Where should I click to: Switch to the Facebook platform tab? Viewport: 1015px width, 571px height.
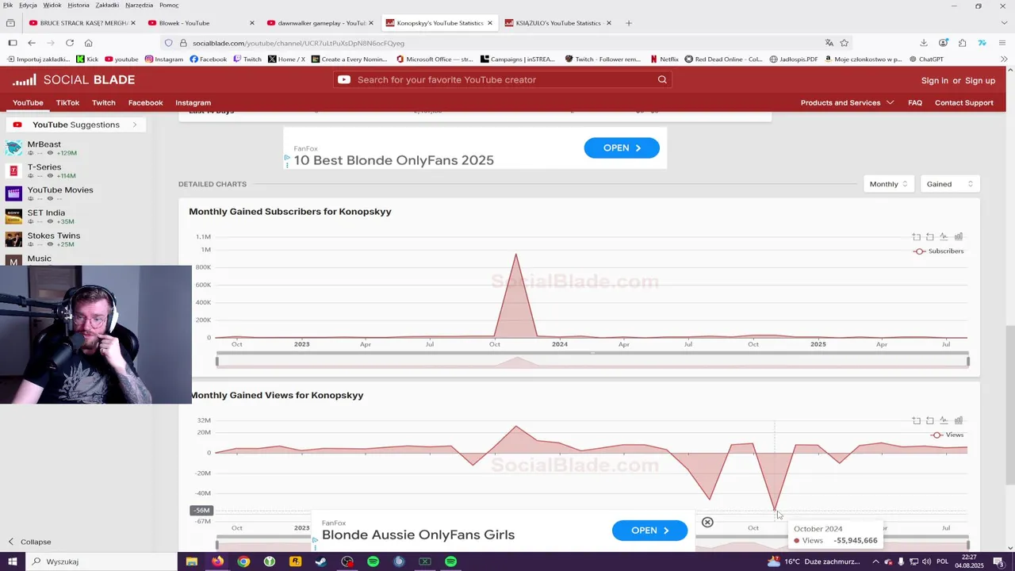pos(145,102)
